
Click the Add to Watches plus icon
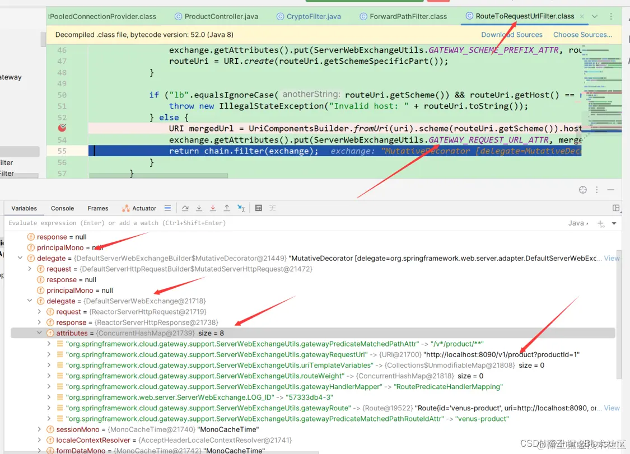point(601,223)
